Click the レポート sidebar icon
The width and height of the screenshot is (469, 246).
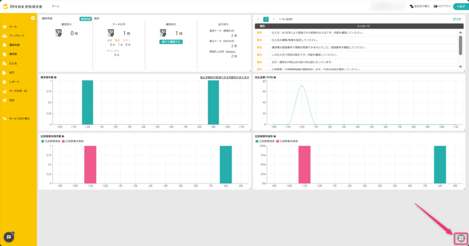[x=5, y=82]
